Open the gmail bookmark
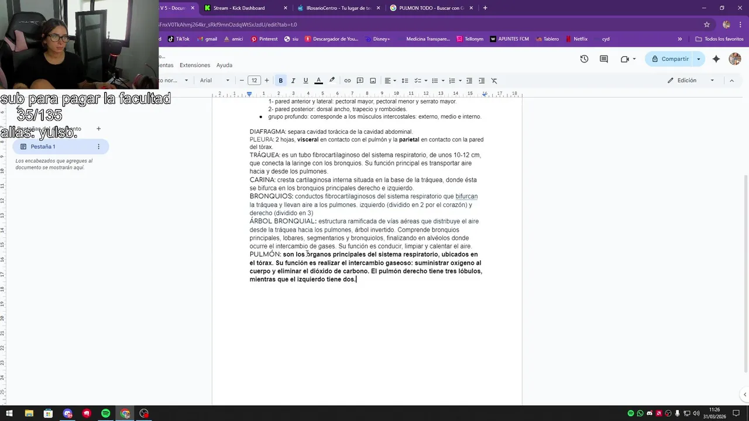Screen dimensions: 749x421 point(207,39)
